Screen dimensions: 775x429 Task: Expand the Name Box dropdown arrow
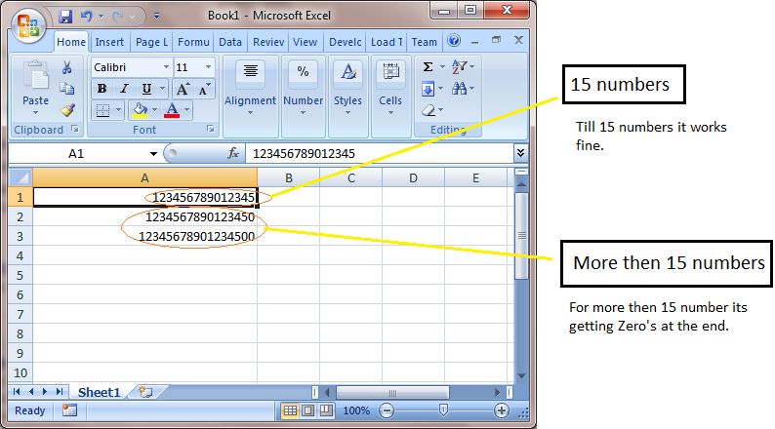(x=153, y=154)
